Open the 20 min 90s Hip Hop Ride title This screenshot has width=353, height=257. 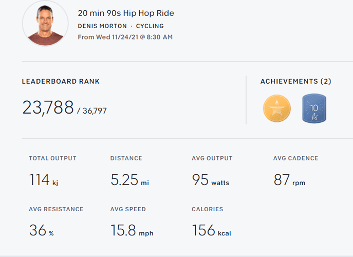click(126, 13)
